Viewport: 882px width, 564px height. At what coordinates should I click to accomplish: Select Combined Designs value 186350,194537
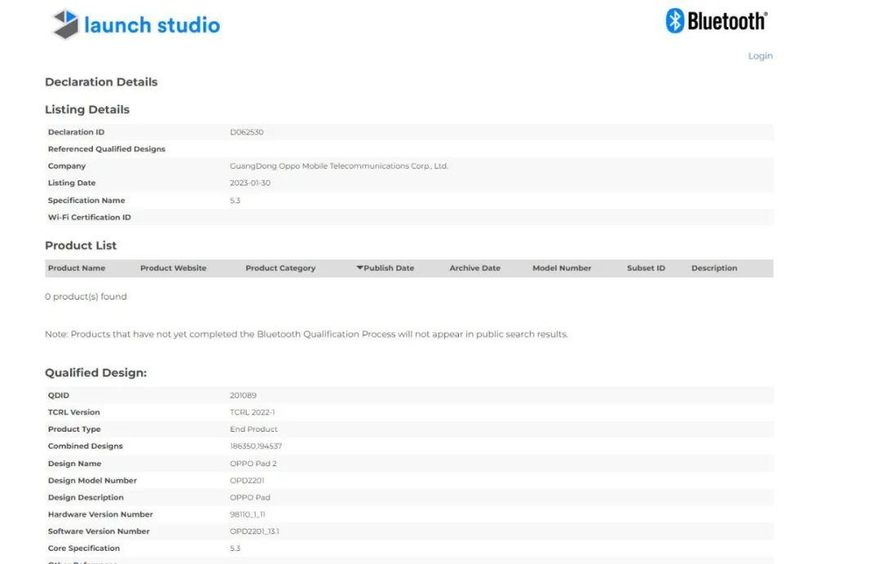pos(256,446)
